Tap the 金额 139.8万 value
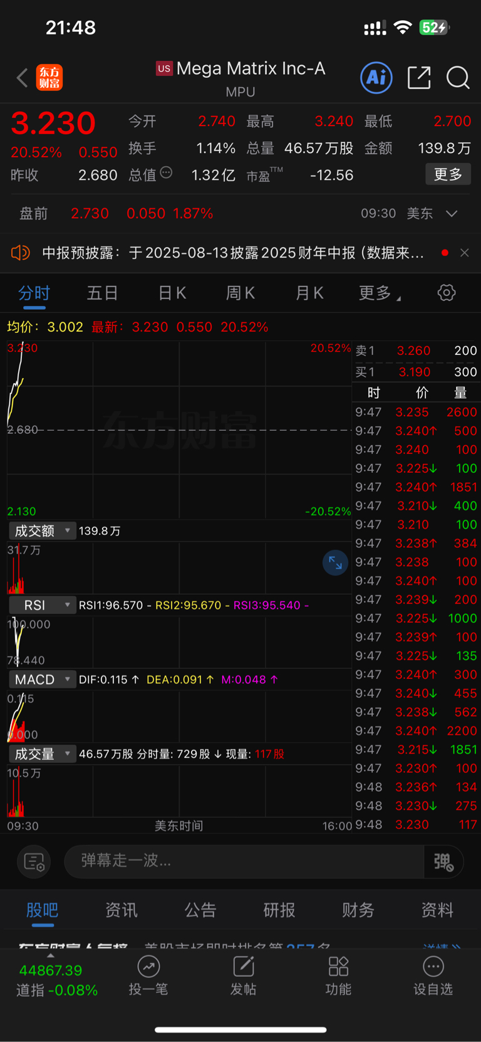Viewport: 481px width, 1042px height. tap(418, 149)
